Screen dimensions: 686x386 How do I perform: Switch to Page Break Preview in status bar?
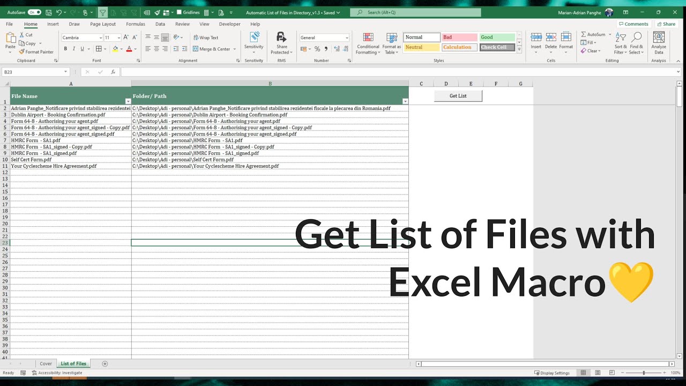click(612, 373)
